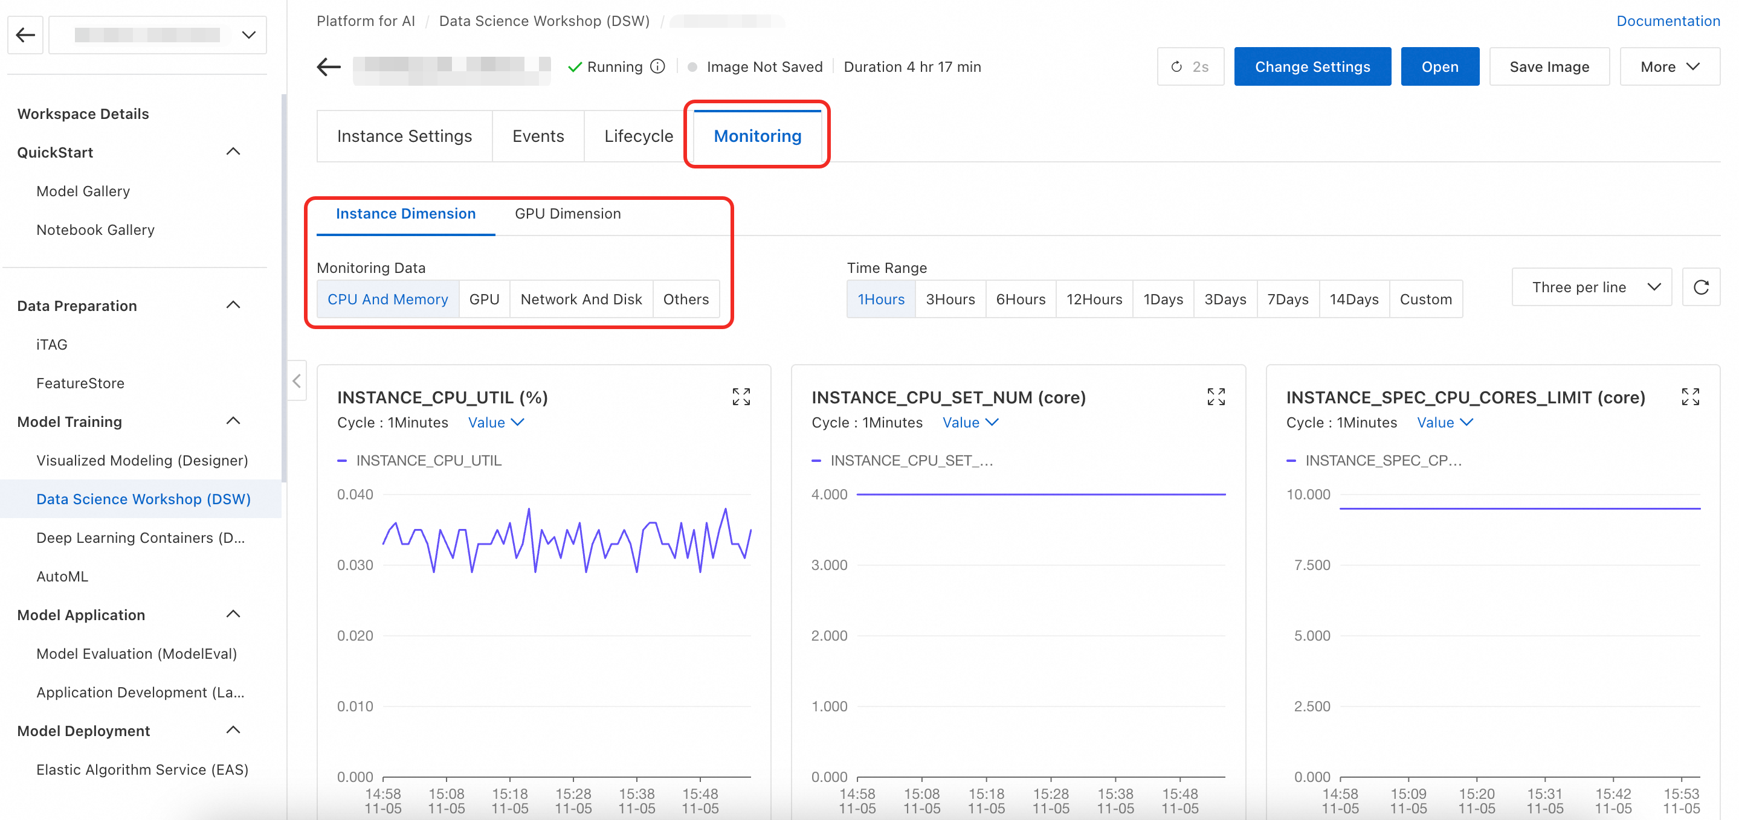The image size is (1739, 820).
Task: Select Network And Disk monitoring data
Action: [x=581, y=299]
